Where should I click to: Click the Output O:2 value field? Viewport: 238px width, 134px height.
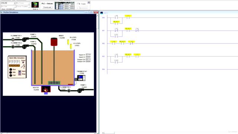coord(89,59)
